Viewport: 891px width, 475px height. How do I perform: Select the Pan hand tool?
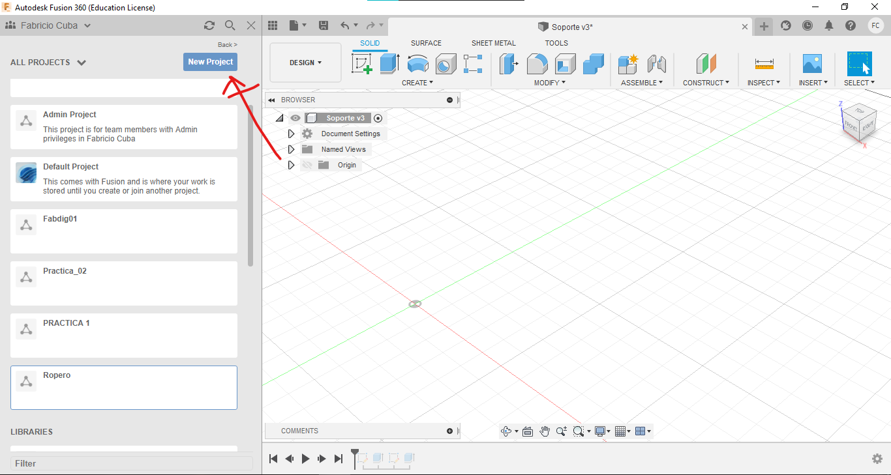545,431
